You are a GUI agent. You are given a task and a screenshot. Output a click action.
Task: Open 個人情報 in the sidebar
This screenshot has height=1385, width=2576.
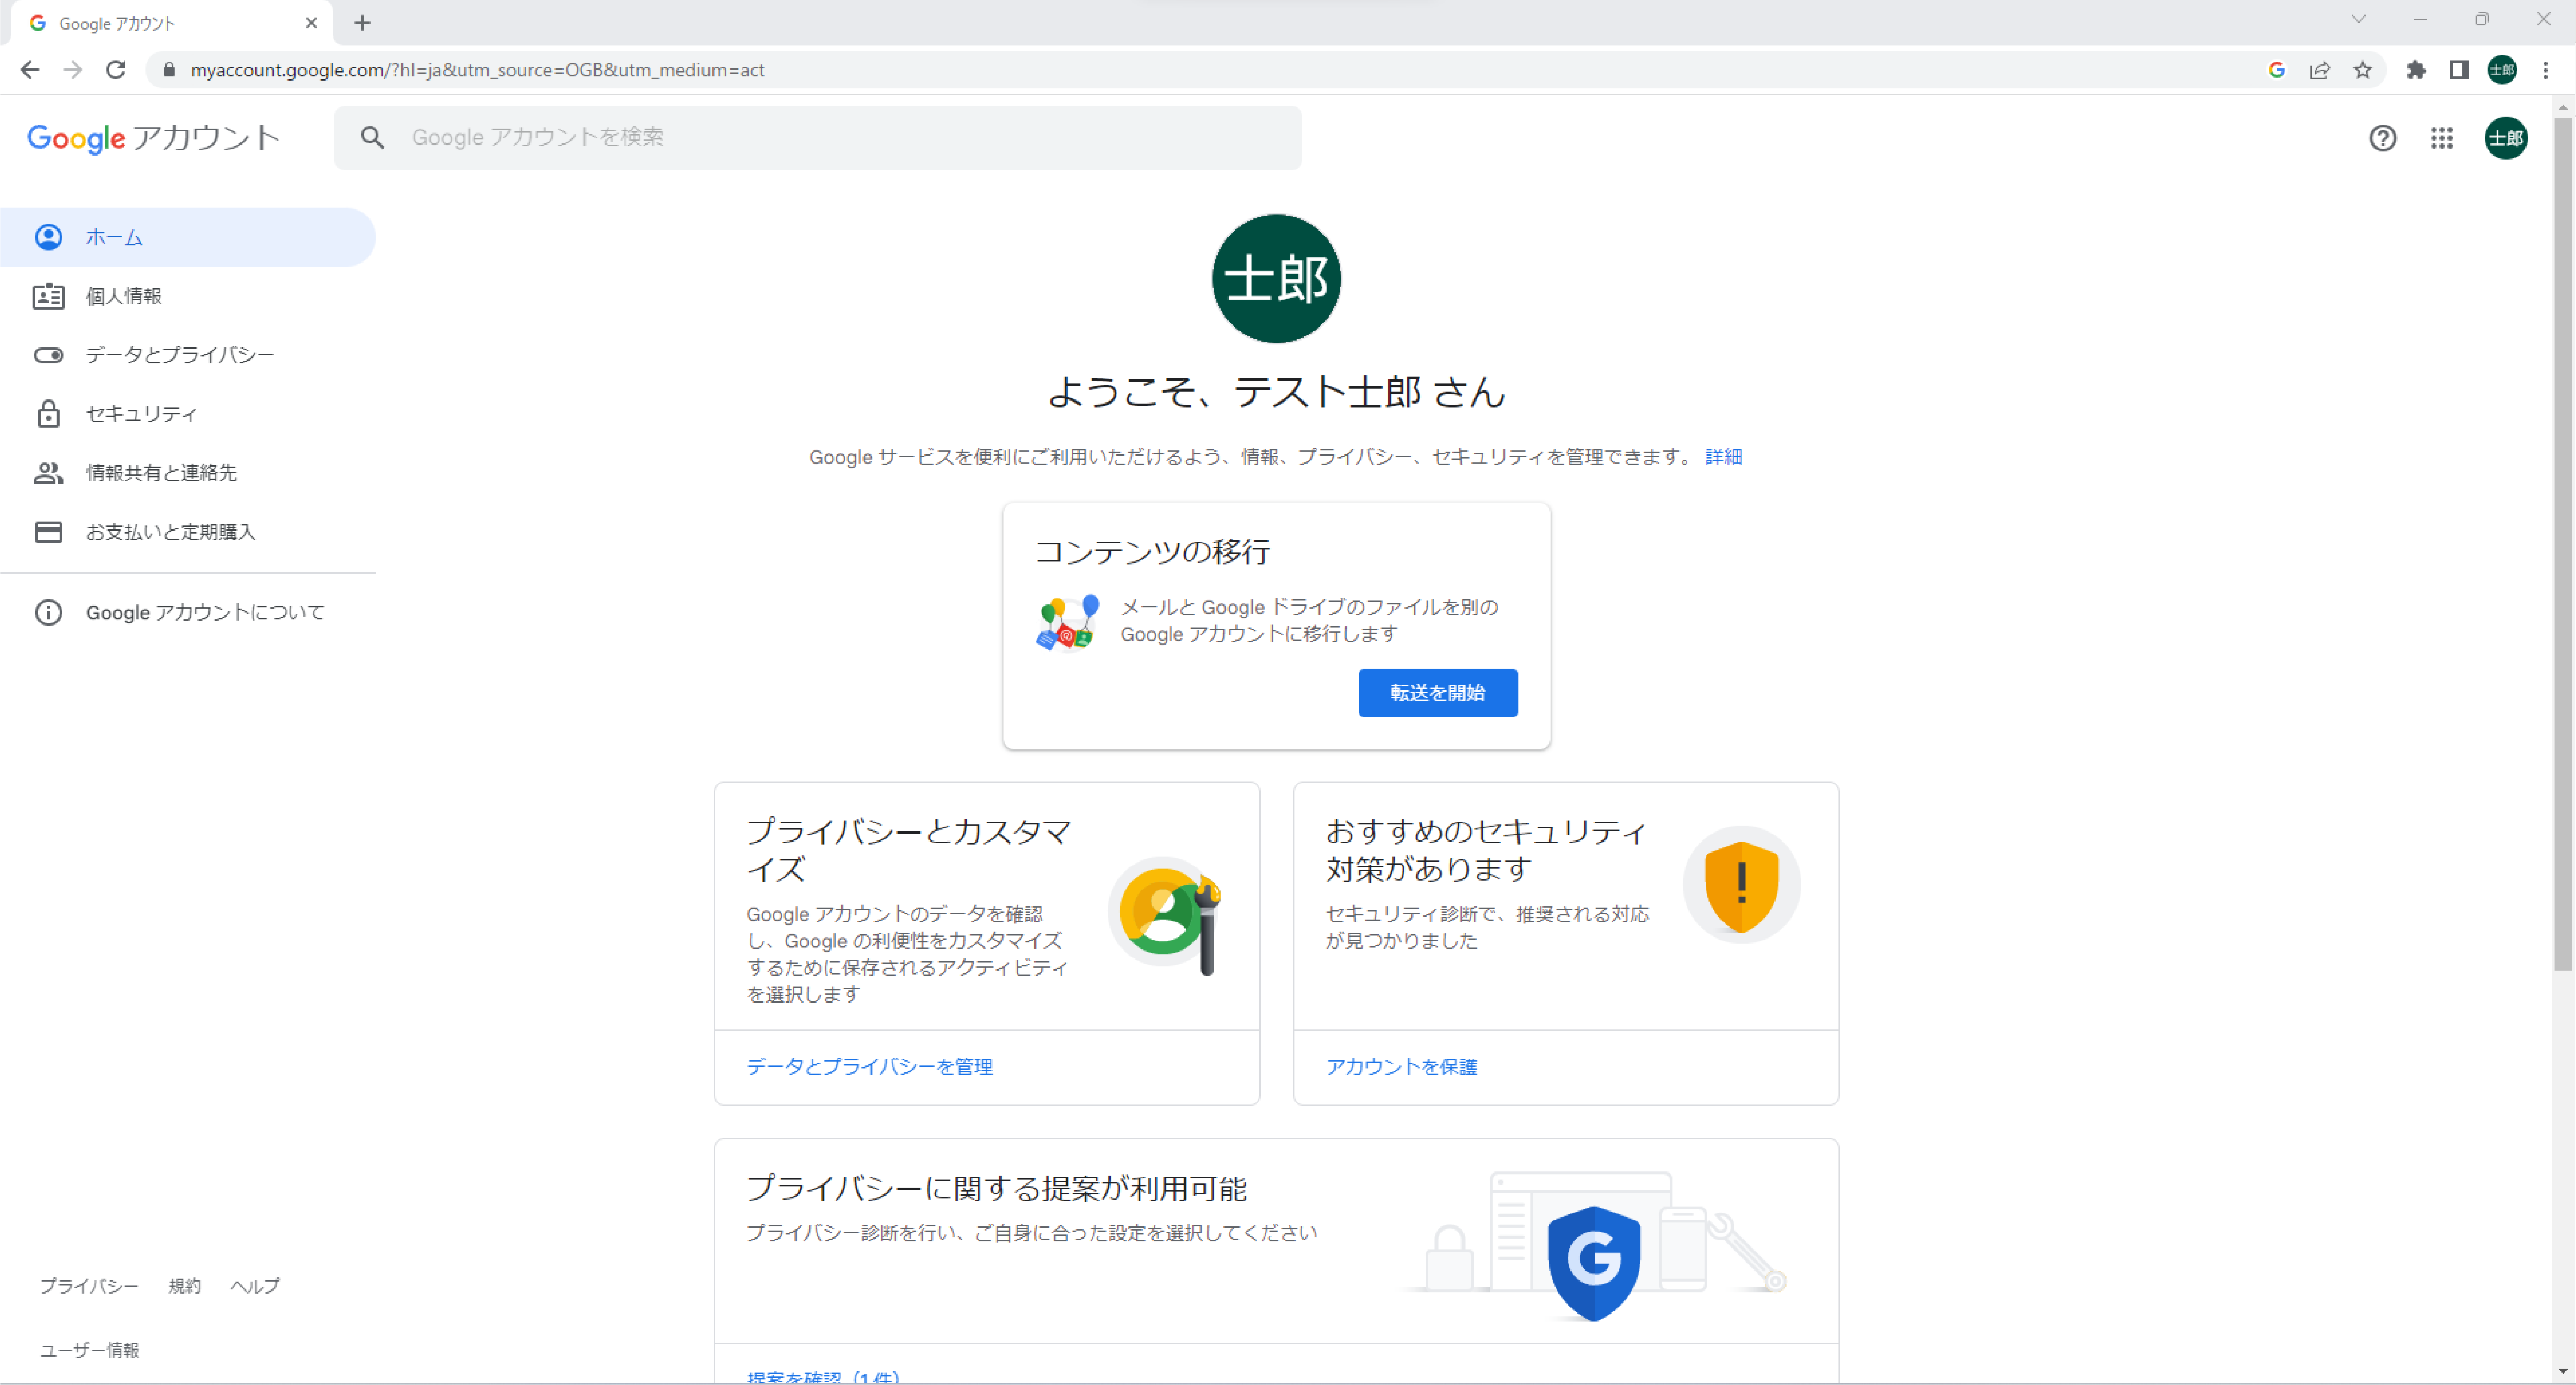(x=187, y=296)
